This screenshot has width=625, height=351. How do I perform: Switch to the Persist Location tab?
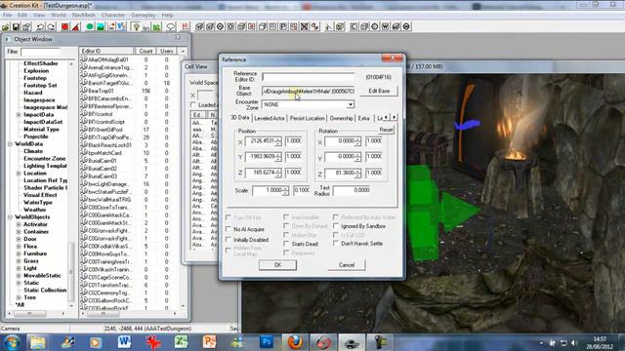pyautogui.click(x=307, y=118)
